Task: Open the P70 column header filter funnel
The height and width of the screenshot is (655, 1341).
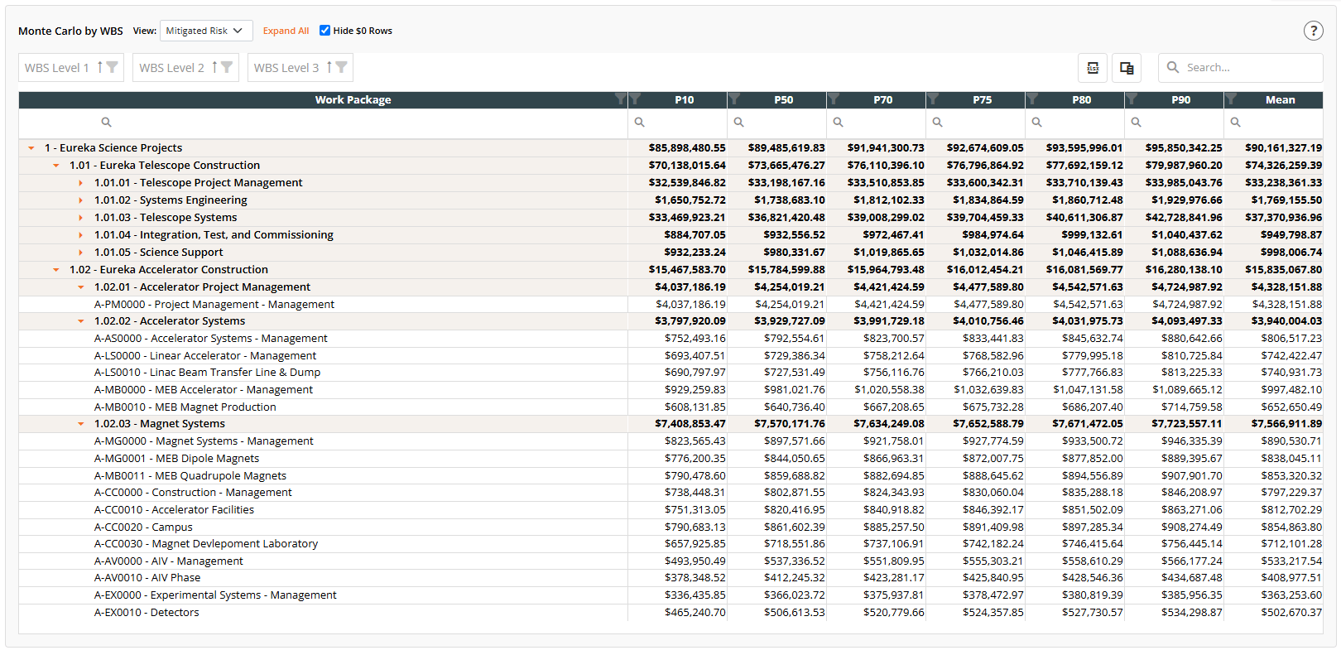Action: point(834,99)
